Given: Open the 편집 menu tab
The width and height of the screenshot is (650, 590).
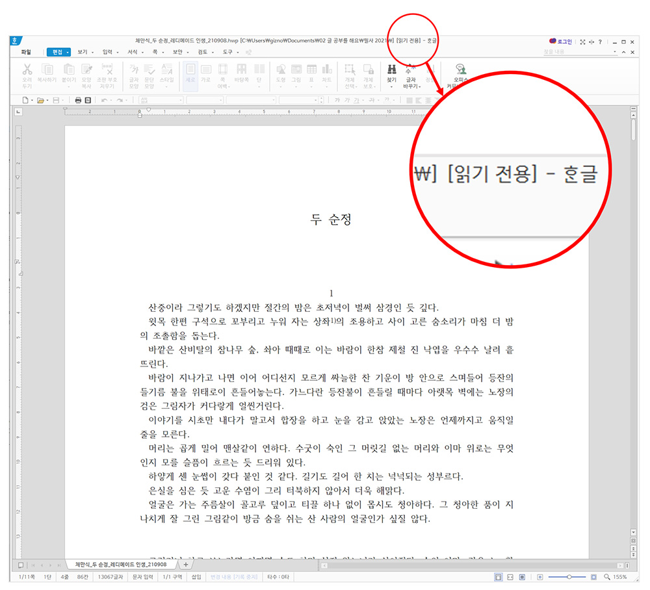Looking at the screenshot, I should [x=58, y=52].
